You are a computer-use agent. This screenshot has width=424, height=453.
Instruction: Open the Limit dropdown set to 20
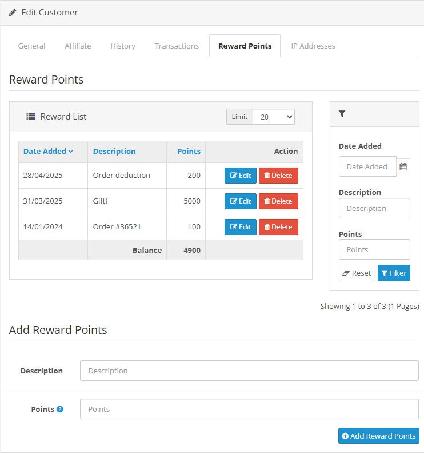coord(274,117)
